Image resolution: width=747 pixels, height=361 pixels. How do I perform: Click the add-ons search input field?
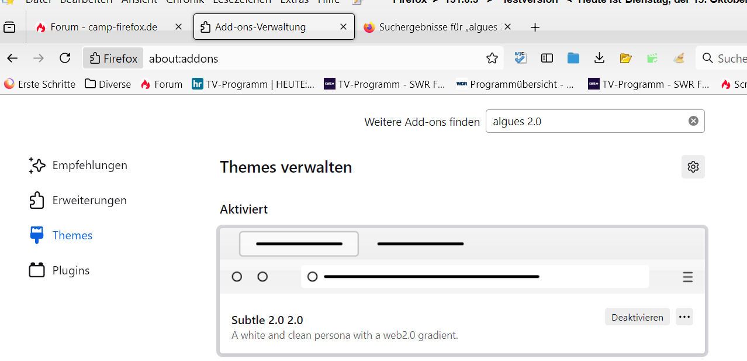pos(585,121)
